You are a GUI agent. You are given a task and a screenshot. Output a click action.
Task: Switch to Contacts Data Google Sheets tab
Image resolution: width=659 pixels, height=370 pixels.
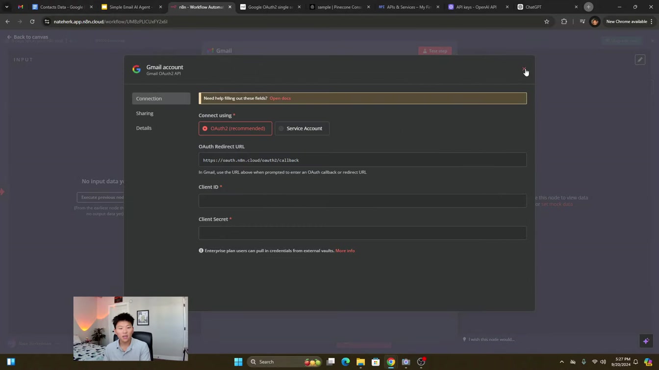(x=62, y=7)
